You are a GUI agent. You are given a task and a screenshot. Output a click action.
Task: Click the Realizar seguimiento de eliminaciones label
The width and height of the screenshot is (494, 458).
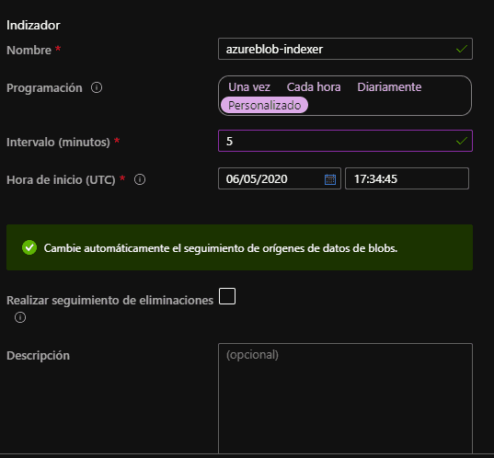(x=110, y=301)
